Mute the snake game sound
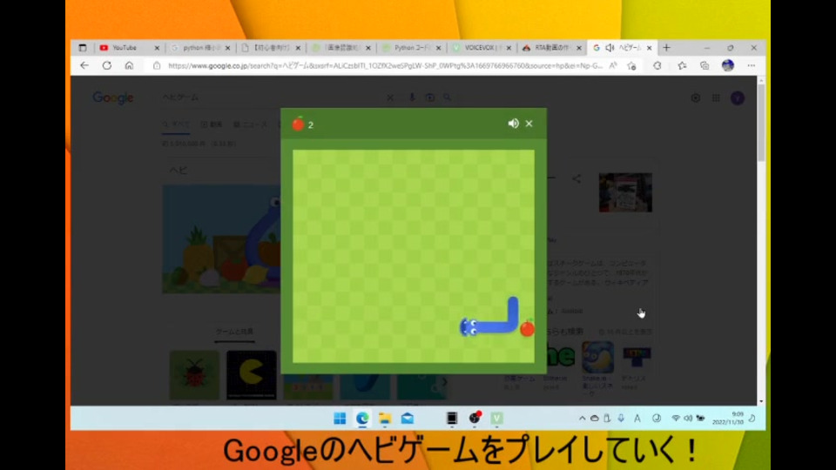The image size is (836, 470). click(513, 124)
